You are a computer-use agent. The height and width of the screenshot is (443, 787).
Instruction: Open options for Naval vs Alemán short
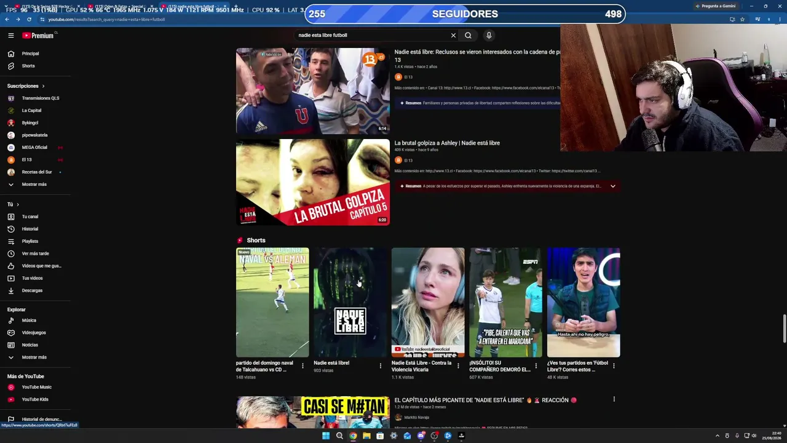(303, 366)
